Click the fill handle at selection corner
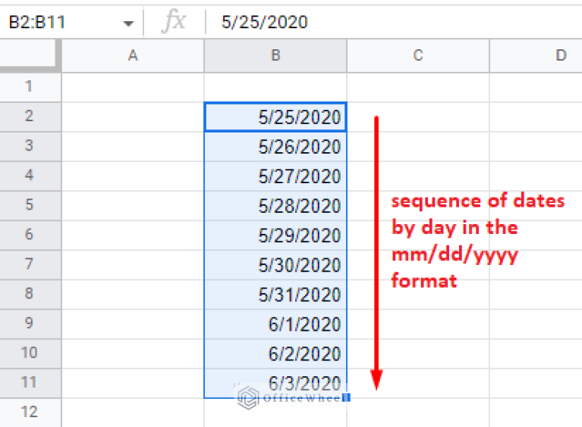The height and width of the screenshot is (427, 582). [347, 397]
